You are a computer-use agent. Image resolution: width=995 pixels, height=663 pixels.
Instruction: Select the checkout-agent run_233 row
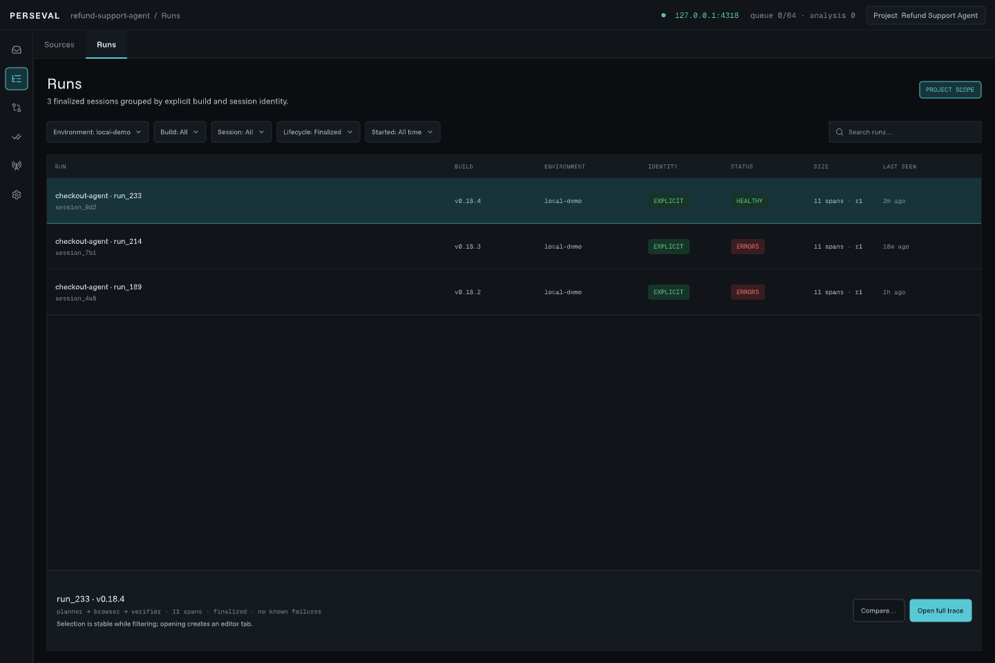tap(514, 201)
